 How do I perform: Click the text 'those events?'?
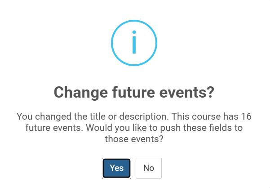tap(134, 139)
